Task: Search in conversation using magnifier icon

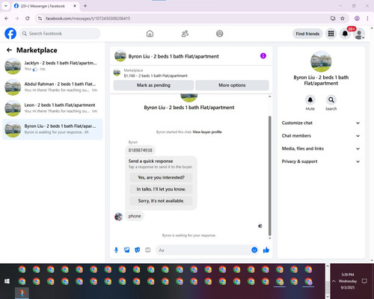Action: click(x=331, y=100)
